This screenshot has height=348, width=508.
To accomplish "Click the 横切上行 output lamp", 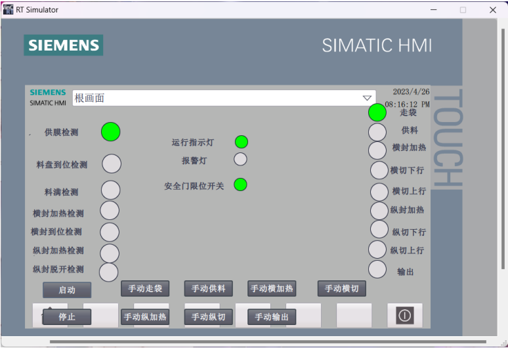I will coord(379,192).
